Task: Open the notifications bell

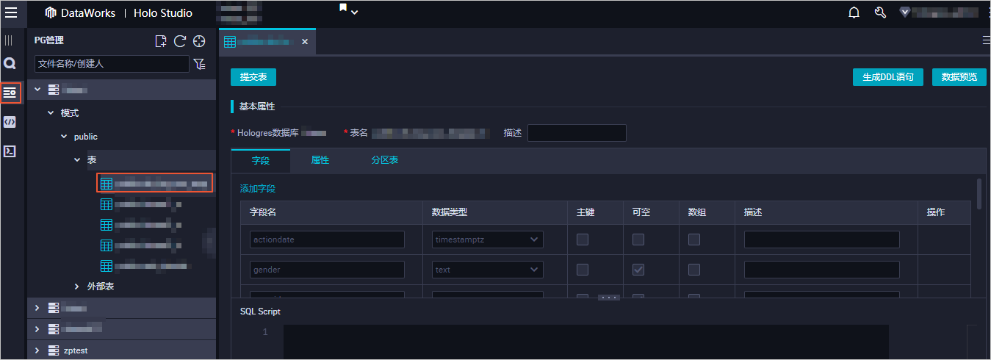Action: click(x=854, y=12)
